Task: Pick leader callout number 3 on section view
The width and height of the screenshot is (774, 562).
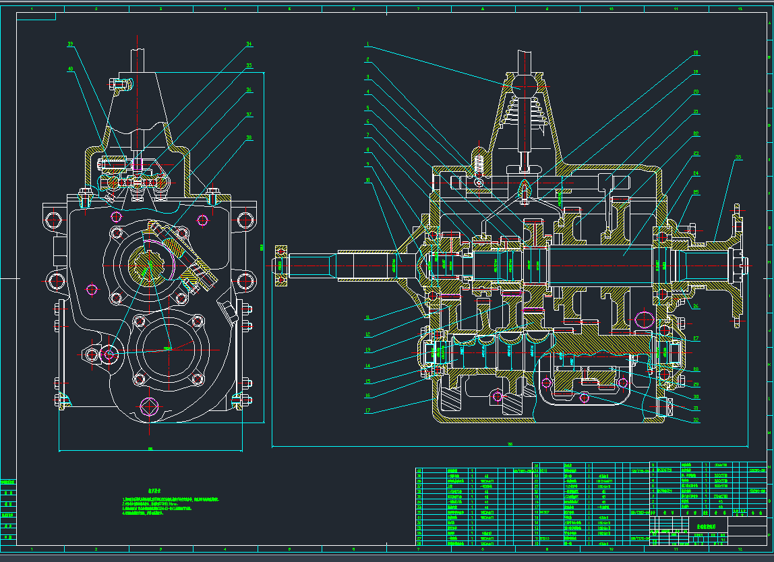Action: click(x=367, y=77)
